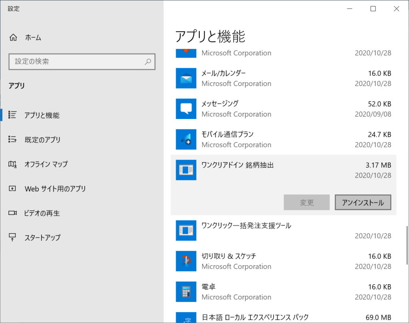The width and height of the screenshot is (409, 323).
Task: Click the モバイル通信プラン app icon
Action: 186,139
